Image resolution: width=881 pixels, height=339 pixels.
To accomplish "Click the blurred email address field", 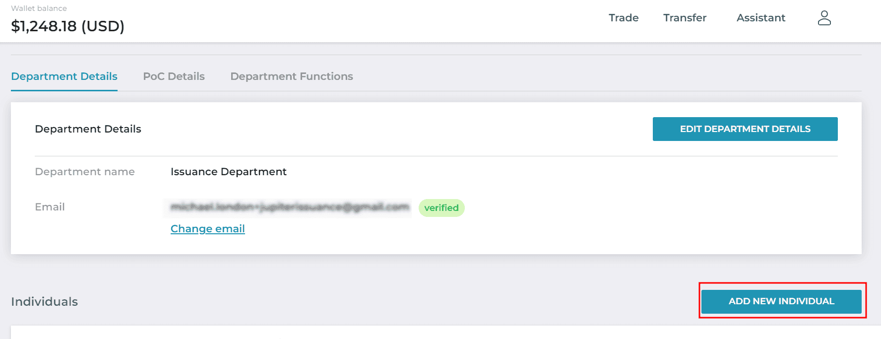I will (x=288, y=207).
